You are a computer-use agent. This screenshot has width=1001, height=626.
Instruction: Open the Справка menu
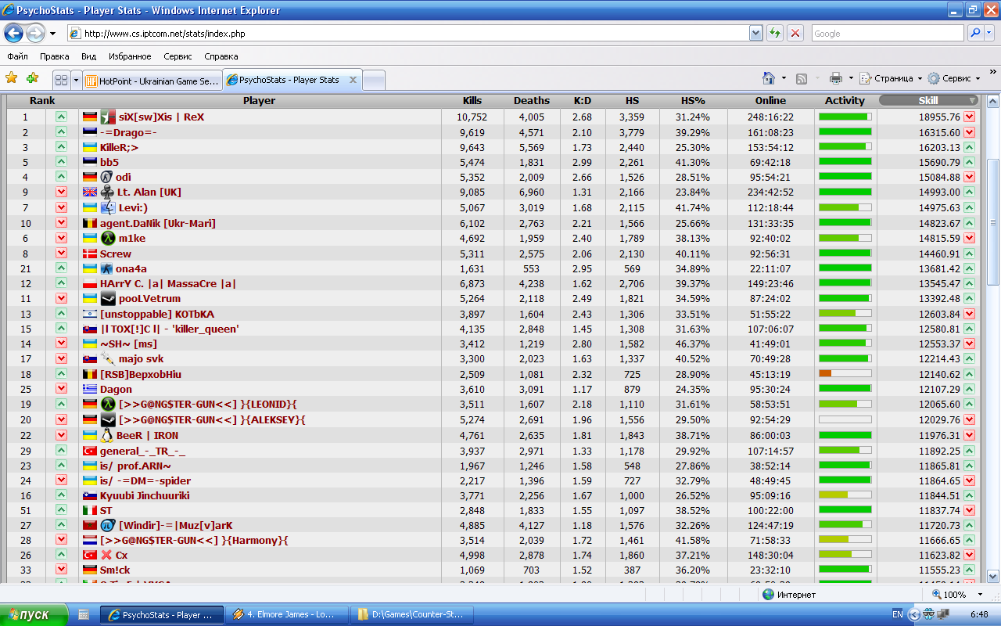tap(221, 56)
